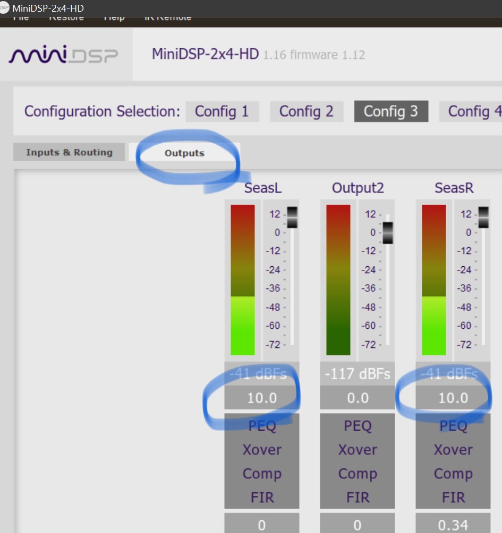Click the SeasR level meter bar
The image size is (502, 533).
[434, 279]
